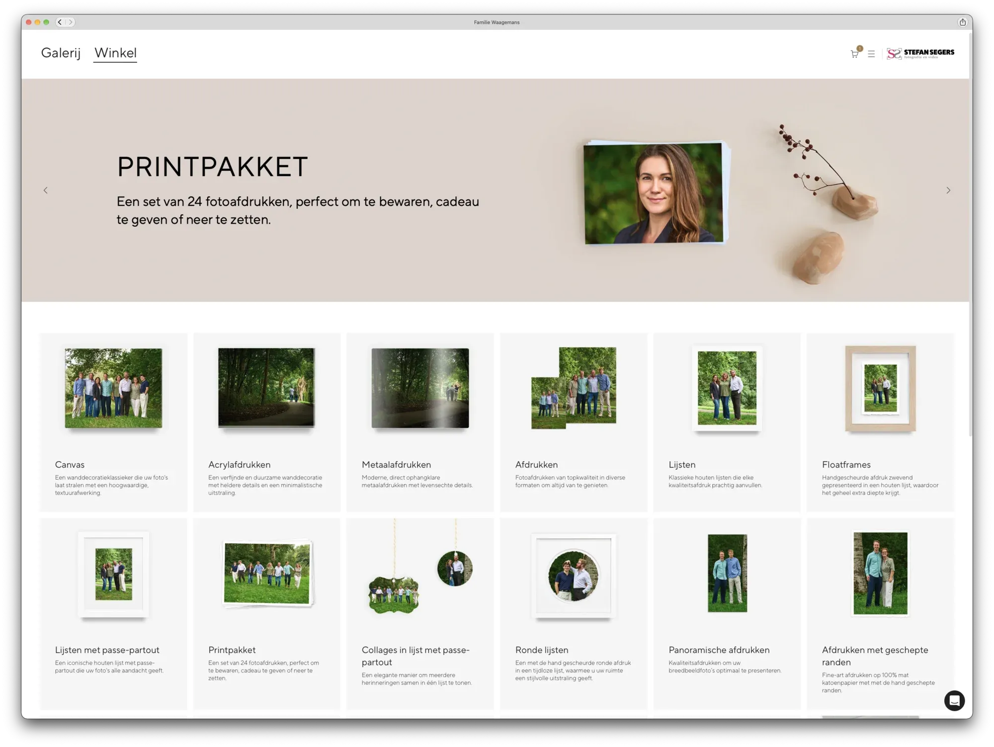Image resolution: width=994 pixels, height=747 pixels.
Task: Open the Metaalafdrukken category
Action: click(x=420, y=422)
